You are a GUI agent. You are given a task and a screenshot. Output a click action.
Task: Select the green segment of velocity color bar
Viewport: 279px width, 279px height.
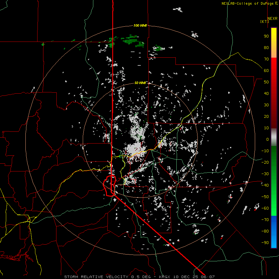pos(274,181)
